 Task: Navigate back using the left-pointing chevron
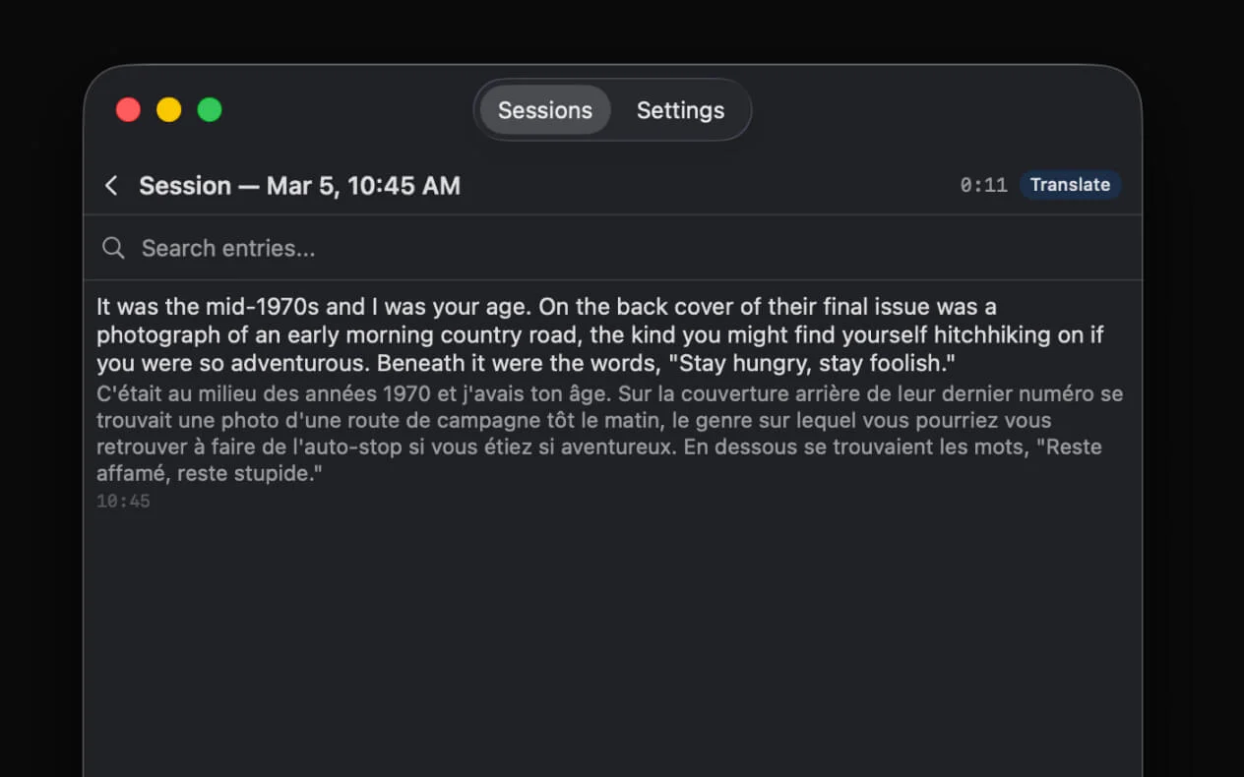[111, 185]
